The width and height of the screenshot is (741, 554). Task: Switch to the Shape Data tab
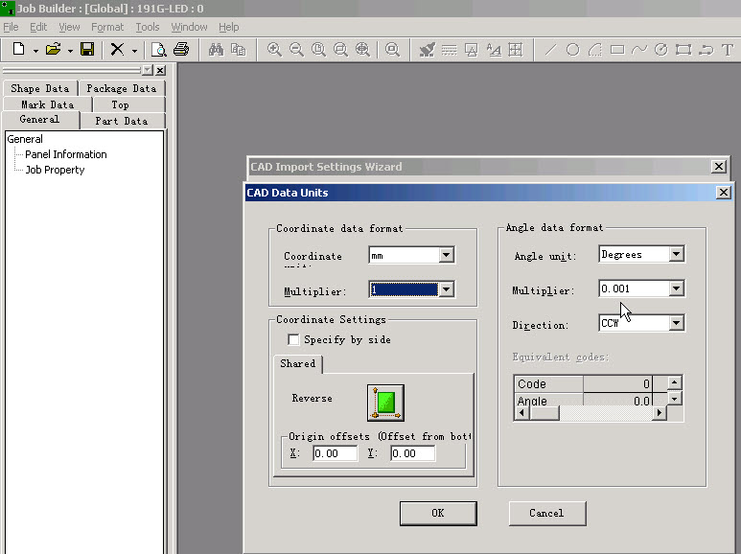coord(40,88)
